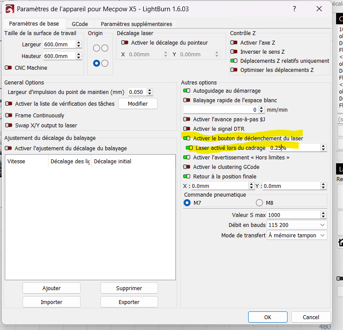Screen dimensions: 343x330
Task: Click the laser cadrage percentage field
Action: pos(294,148)
